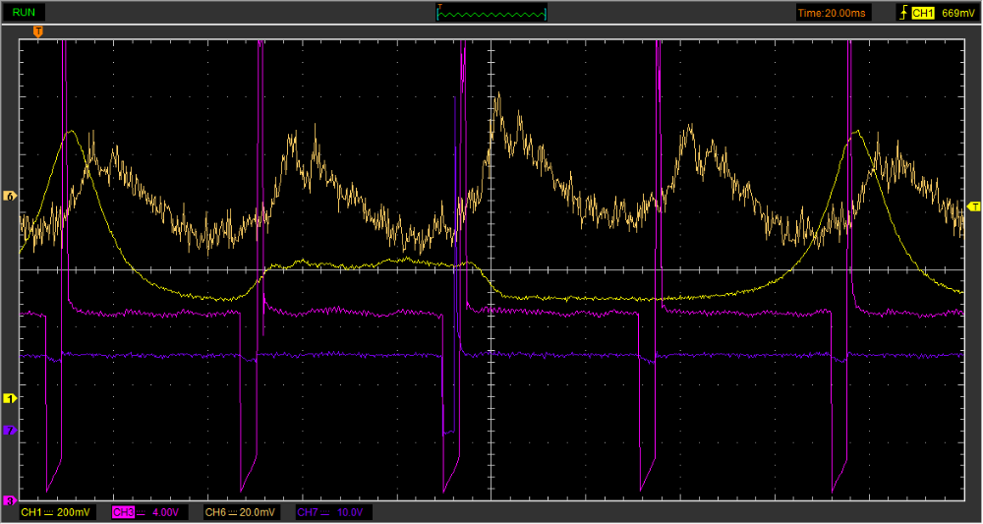Click the orange trigger position marker at top
The height and width of the screenshot is (524, 983).
click(38, 32)
